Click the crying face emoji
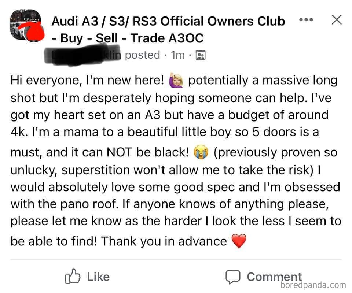The height and width of the screenshot is (293, 352). tap(201, 152)
